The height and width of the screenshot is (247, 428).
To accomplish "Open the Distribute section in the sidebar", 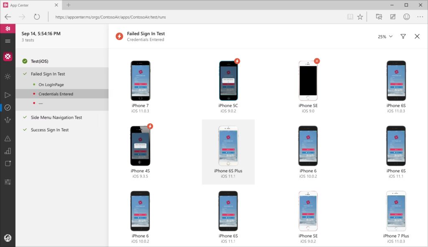I will click(8, 120).
